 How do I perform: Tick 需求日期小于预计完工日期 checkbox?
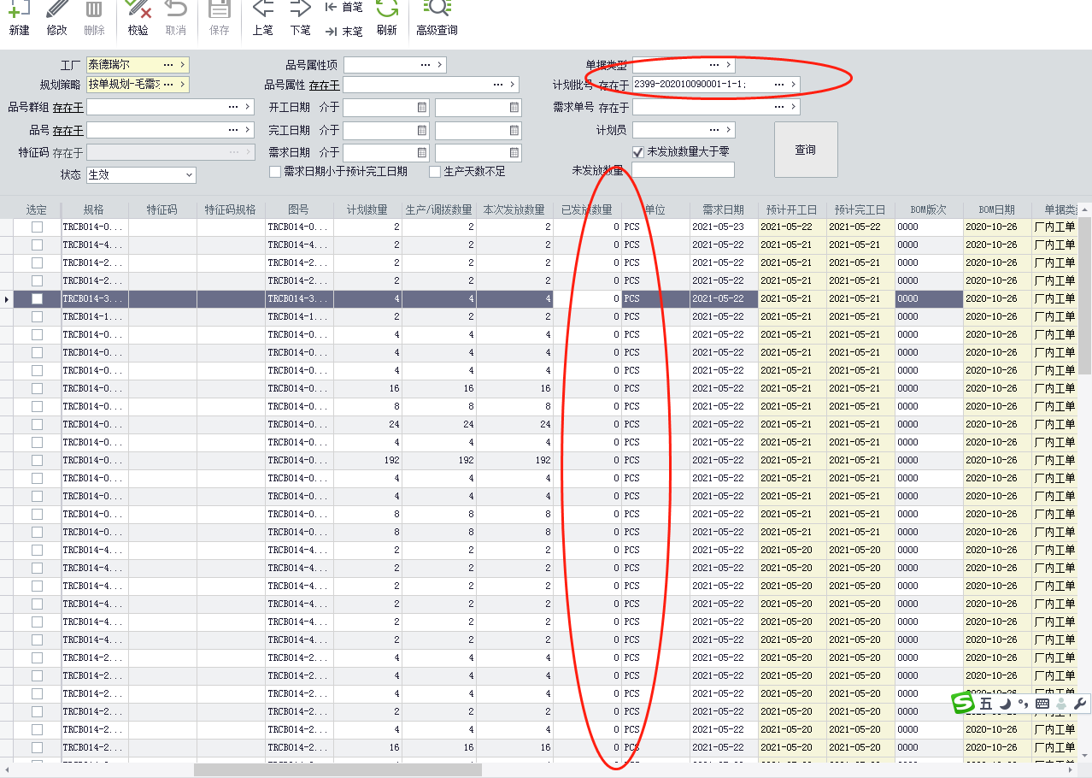[275, 172]
